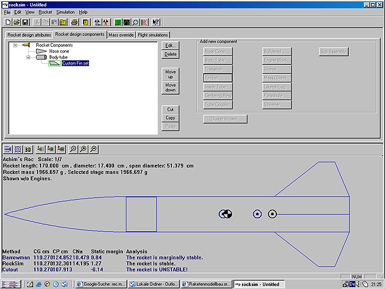Viewport: 385px width, 289px height.
Task: Click the Copy component button
Action: 171,118
